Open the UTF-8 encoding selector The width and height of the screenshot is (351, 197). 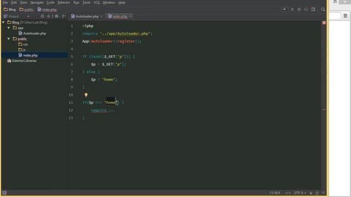300,193
